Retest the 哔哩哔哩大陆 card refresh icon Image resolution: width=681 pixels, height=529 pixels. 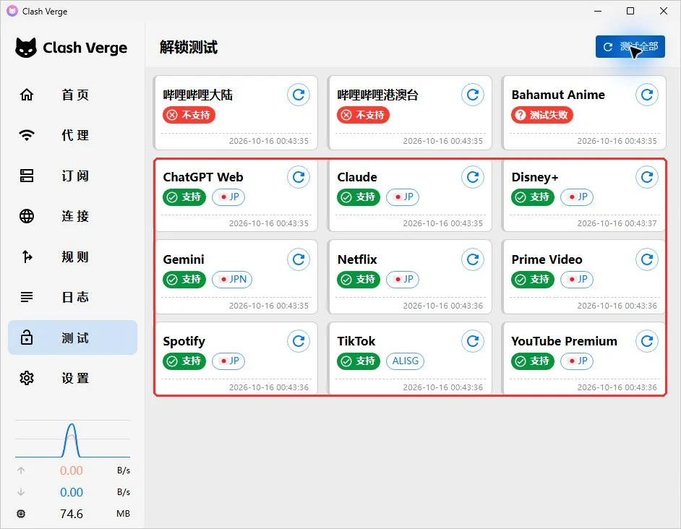click(299, 95)
